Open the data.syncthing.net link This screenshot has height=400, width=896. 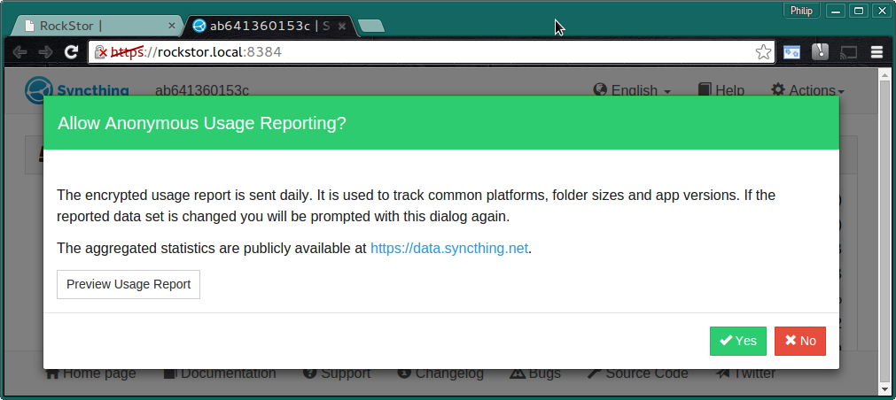[x=449, y=248]
